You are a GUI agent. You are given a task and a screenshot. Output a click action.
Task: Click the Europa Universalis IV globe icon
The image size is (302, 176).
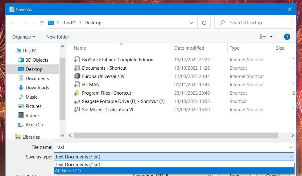click(x=77, y=76)
